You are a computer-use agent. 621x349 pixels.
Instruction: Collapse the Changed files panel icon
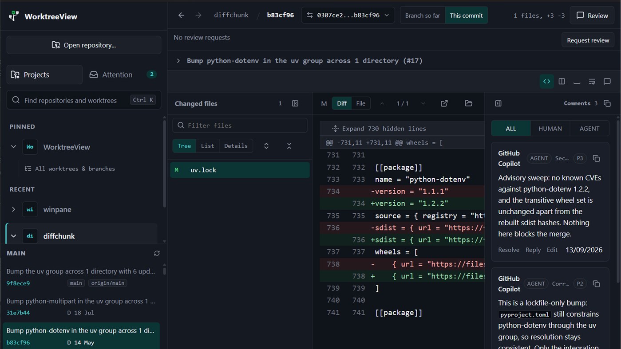coord(295,103)
